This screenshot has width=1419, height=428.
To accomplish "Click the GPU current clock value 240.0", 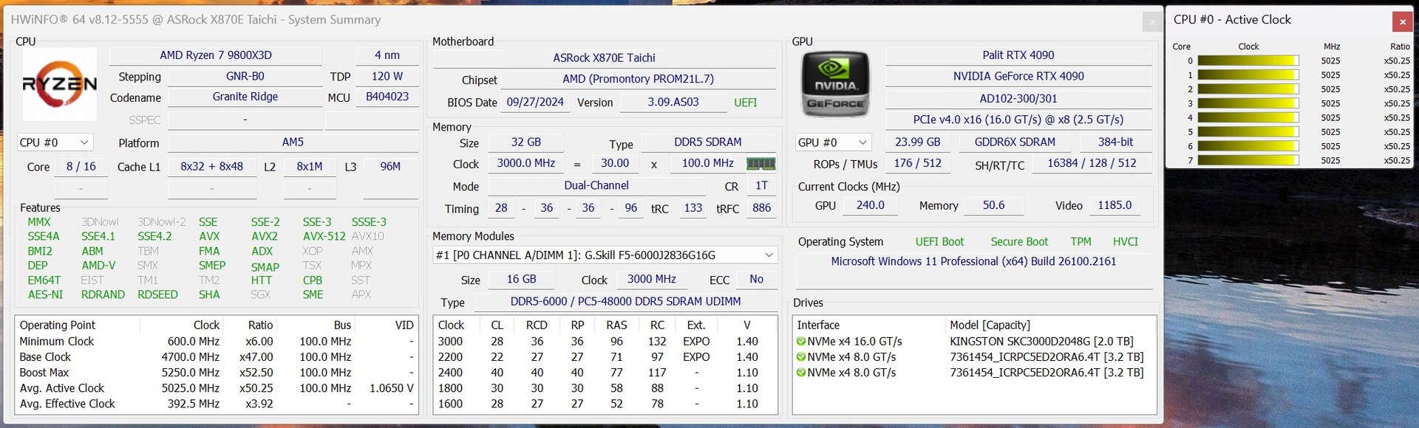I will point(871,206).
